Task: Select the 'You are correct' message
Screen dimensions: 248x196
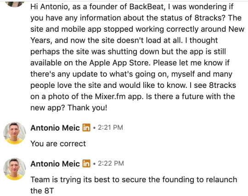Action: click(58, 144)
